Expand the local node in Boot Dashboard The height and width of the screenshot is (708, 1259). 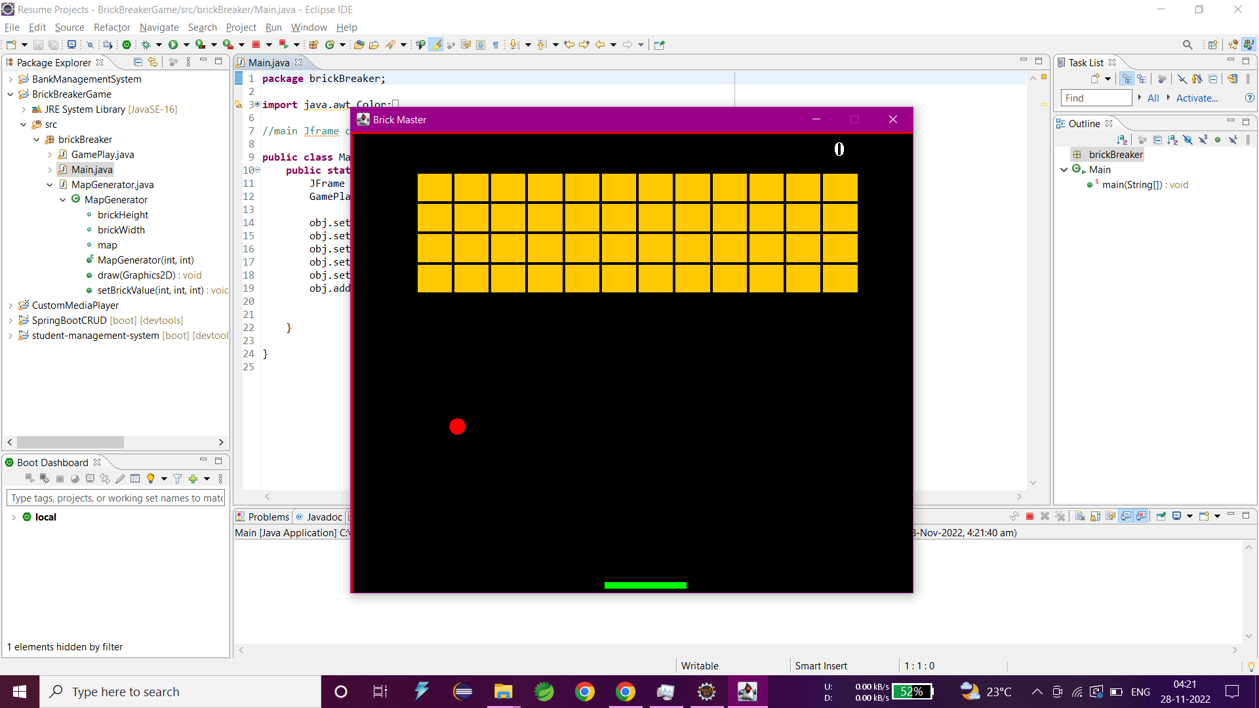tap(14, 517)
